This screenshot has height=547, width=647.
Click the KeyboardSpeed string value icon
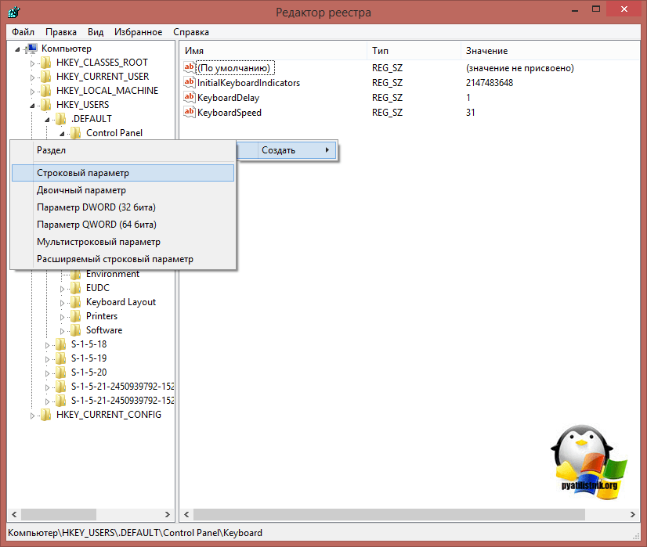[x=189, y=113]
